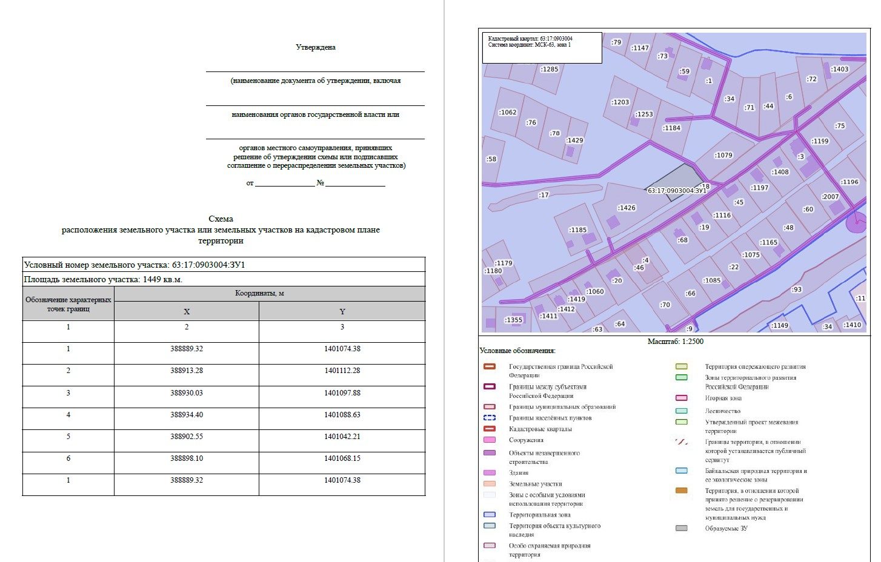Screen dimensions: 881x562
Task: Click the Территориальная зона legend swatch
Action: (x=490, y=515)
